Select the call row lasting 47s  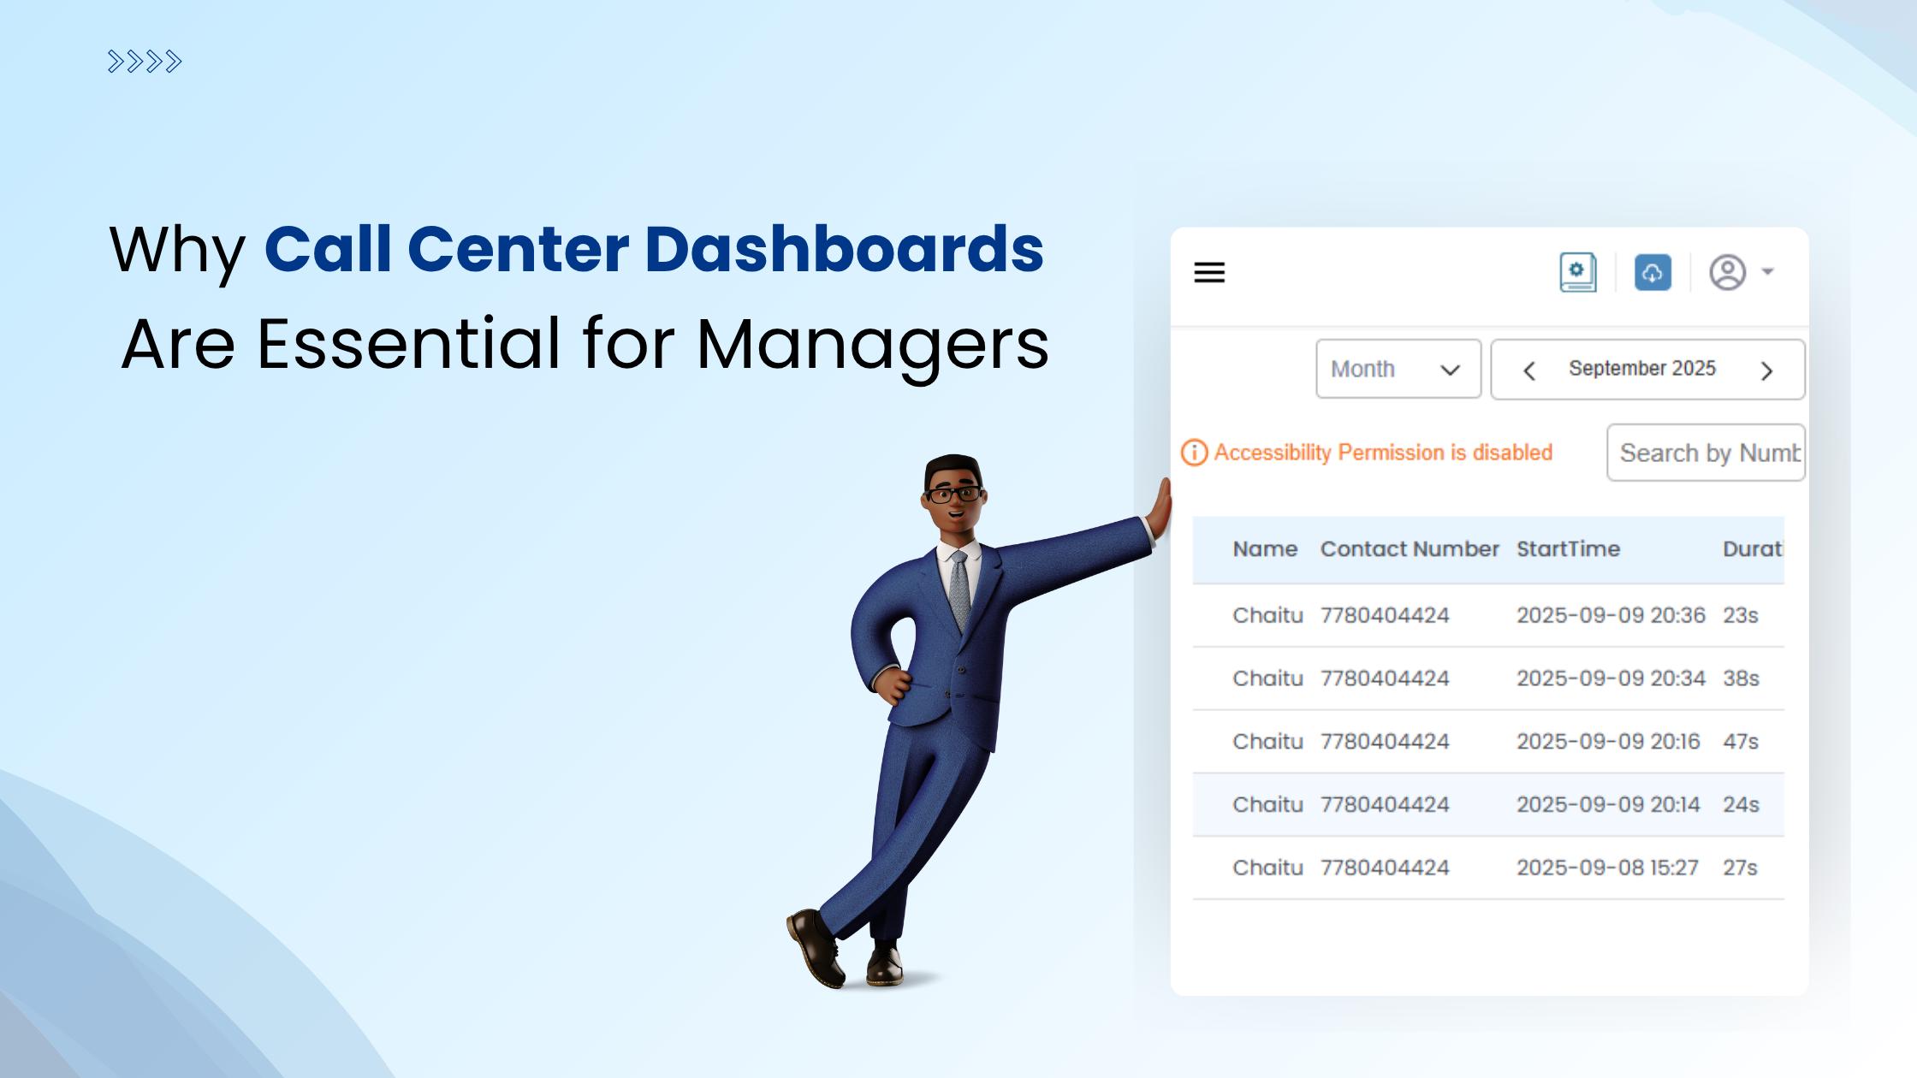pyautogui.click(x=1487, y=742)
